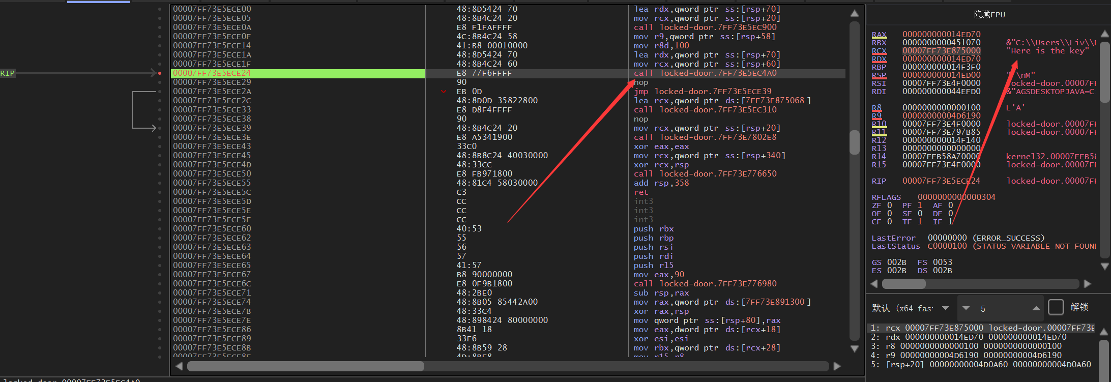Decrease argument count with spinner down arrow
The width and height of the screenshot is (1111, 382).
click(x=966, y=308)
